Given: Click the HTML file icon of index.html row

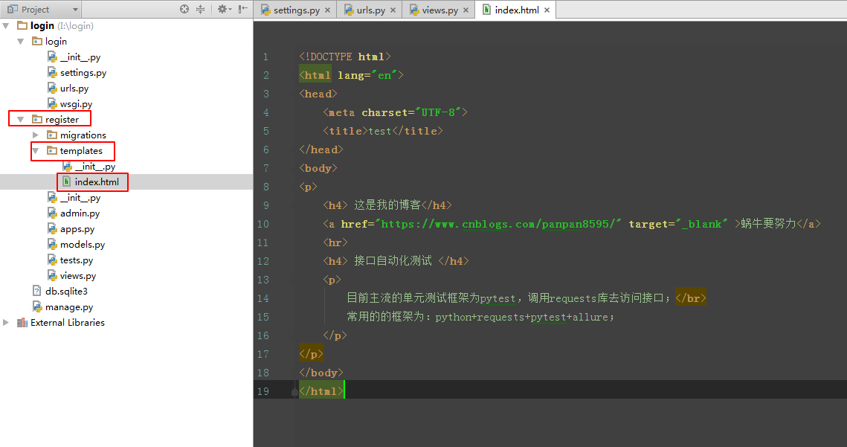Looking at the screenshot, I should pyautogui.click(x=66, y=181).
